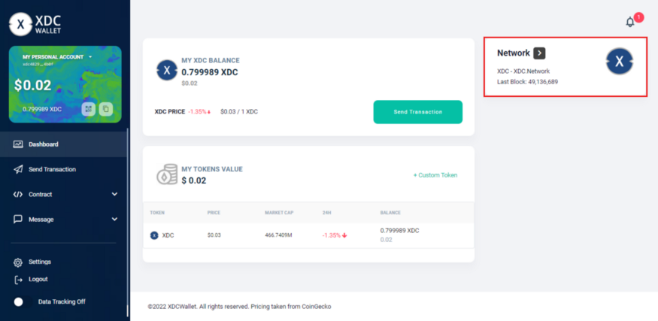The width and height of the screenshot is (658, 321).
Task: Copy address using the account card copy icon
Action: coord(106,109)
